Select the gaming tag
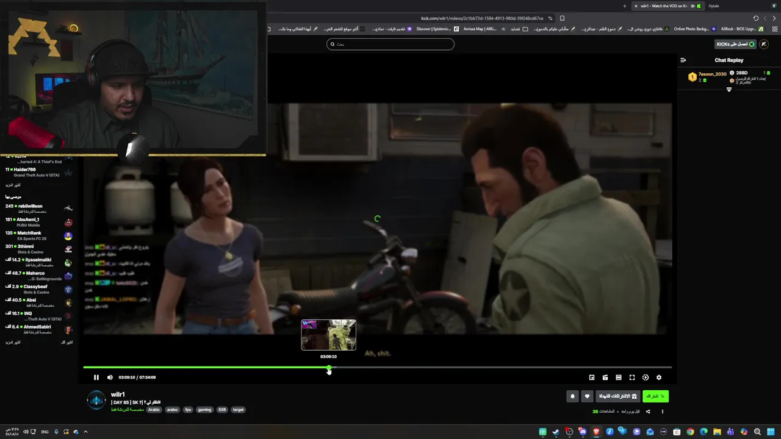This screenshot has height=439, width=781. (x=204, y=410)
